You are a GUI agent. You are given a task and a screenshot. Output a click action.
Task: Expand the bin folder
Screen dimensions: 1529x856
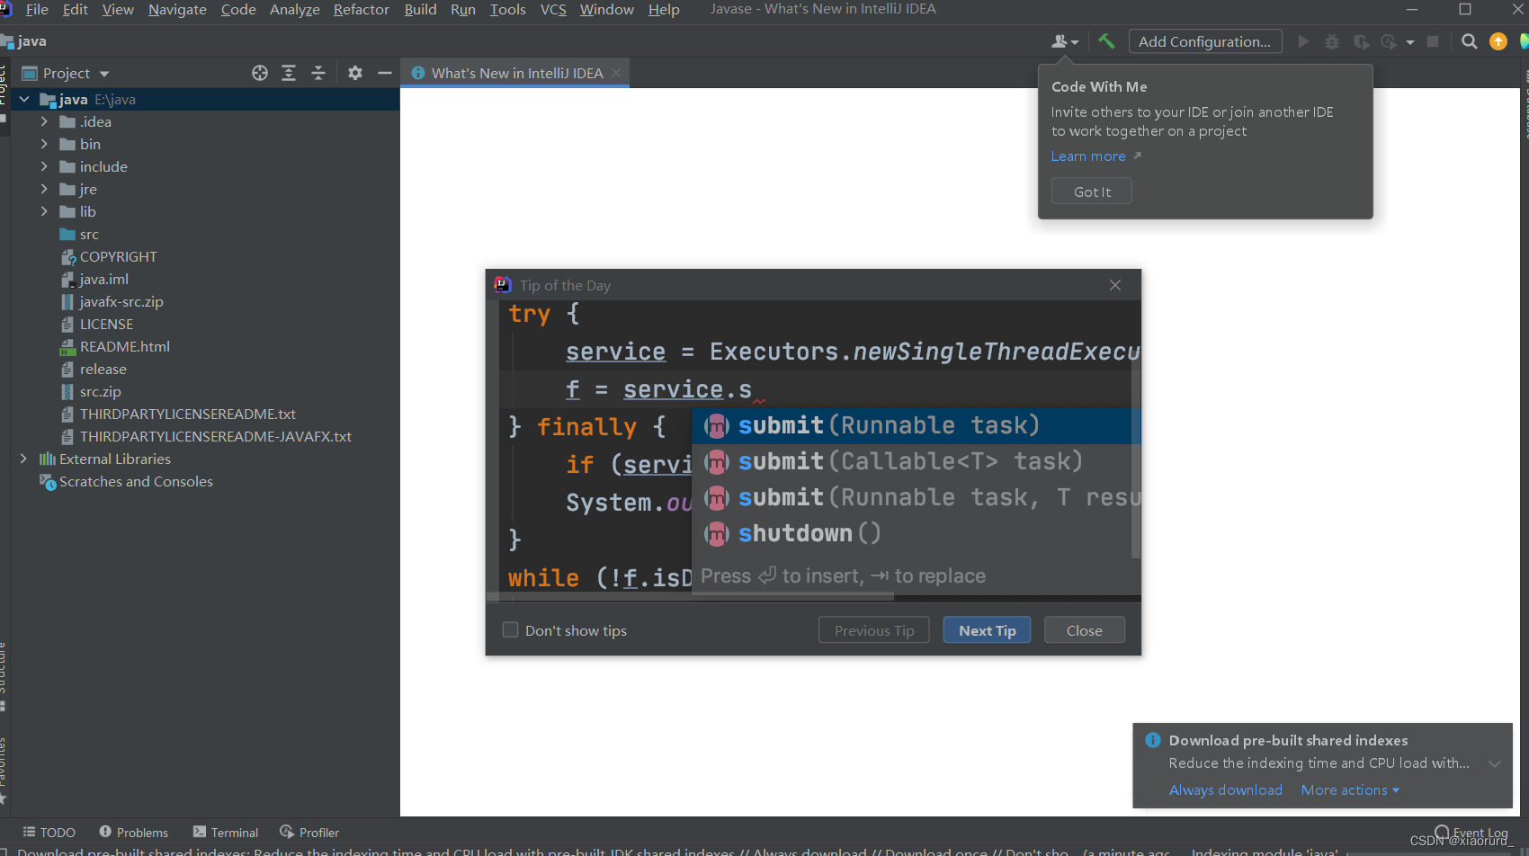tap(44, 144)
